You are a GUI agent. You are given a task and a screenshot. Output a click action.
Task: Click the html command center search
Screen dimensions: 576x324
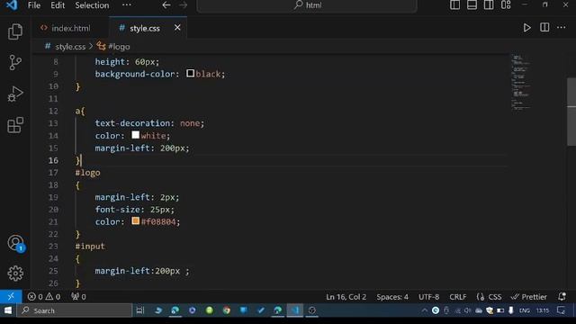pos(307,5)
